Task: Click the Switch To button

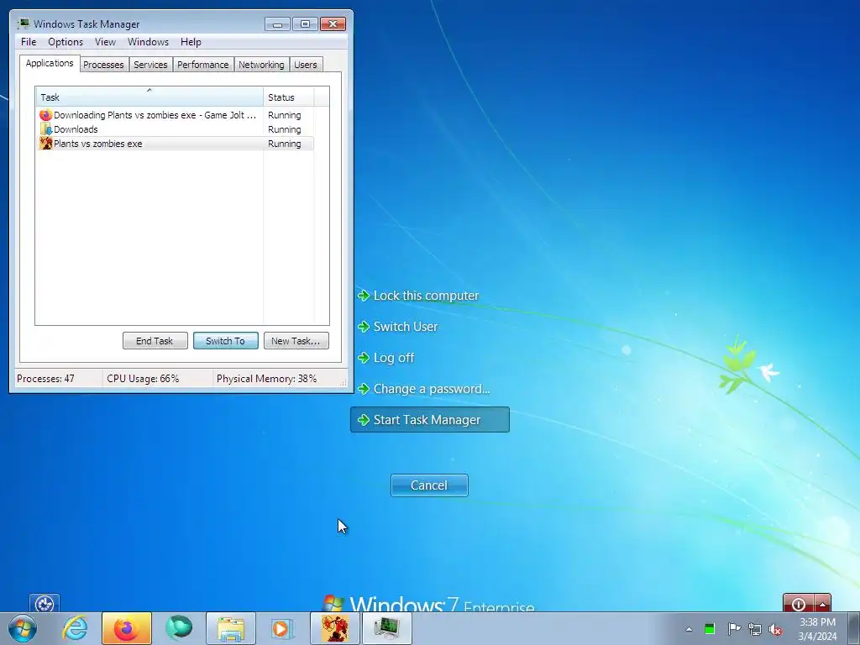Action: [x=225, y=341]
